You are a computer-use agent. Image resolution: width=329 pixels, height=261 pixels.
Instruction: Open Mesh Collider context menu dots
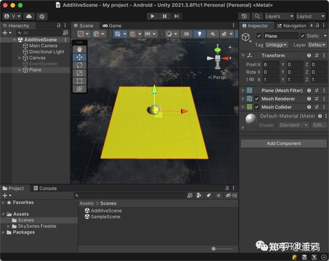(324, 107)
